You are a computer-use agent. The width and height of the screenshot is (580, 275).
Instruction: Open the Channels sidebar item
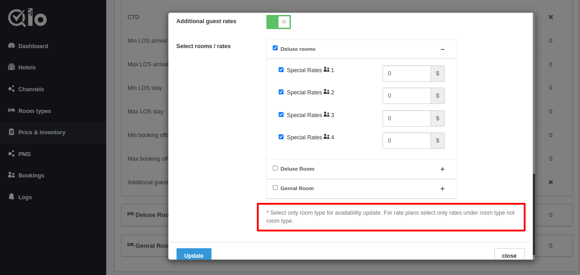click(31, 89)
